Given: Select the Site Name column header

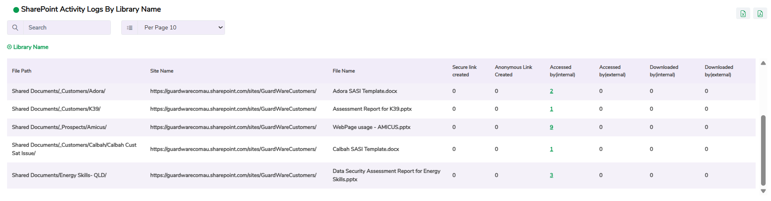Looking at the screenshot, I should click(162, 71).
